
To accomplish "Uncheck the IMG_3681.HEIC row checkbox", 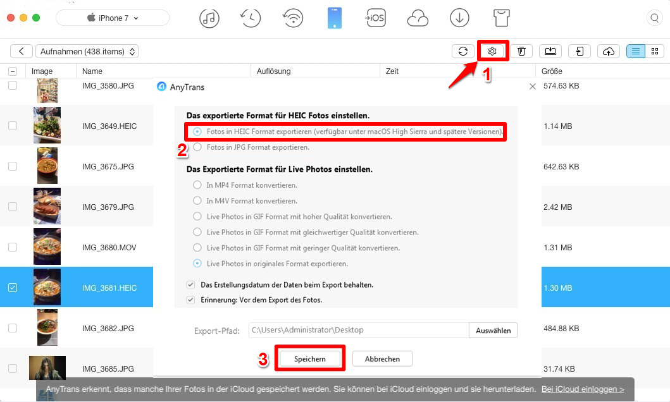I will point(13,288).
